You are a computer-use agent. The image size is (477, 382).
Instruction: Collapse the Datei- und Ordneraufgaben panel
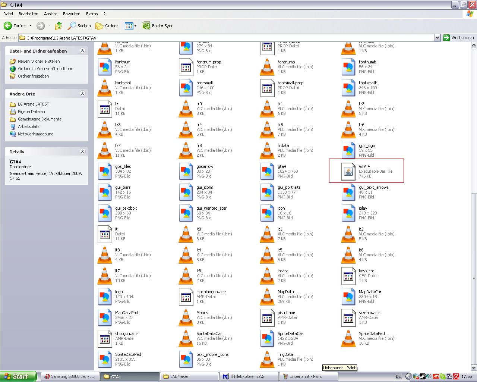click(83, 51)
